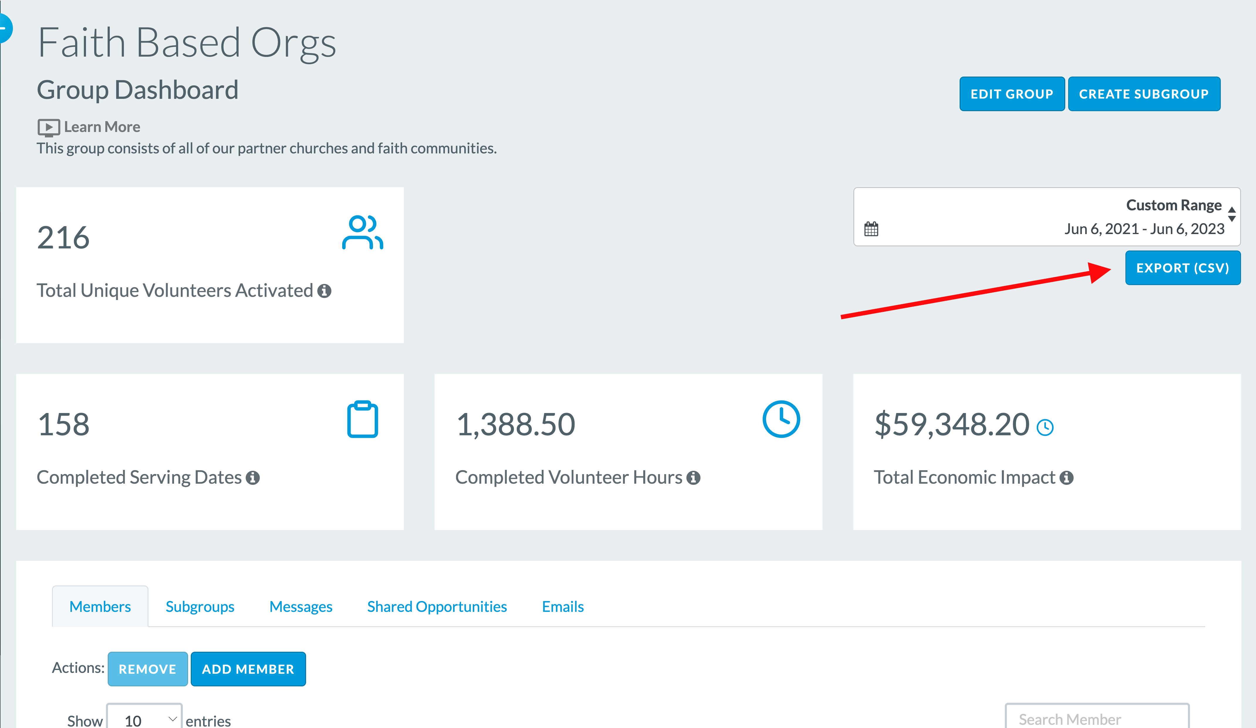
Task: Switch to the Members tab
Action: coord(100,606)
